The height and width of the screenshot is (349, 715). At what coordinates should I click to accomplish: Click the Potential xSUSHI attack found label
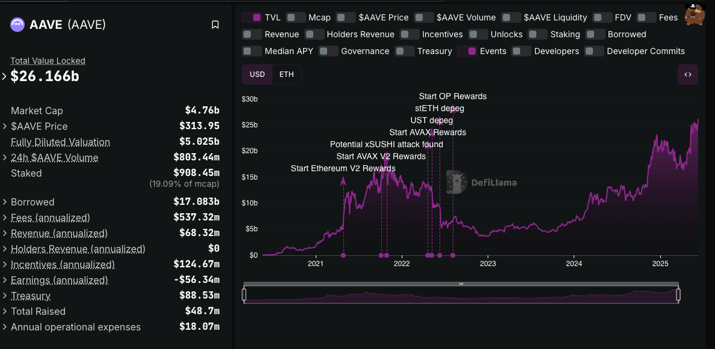click(x=386, y=144)
